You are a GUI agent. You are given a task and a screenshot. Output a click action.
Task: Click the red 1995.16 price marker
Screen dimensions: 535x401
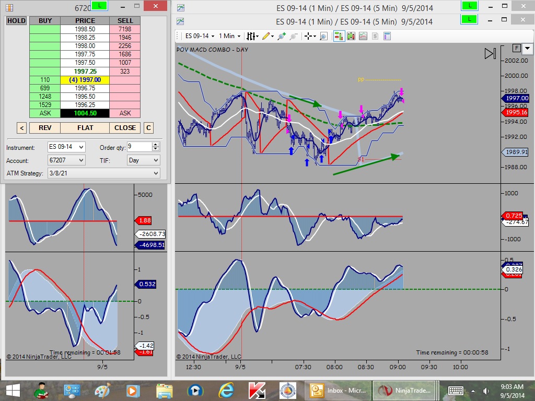[515, 112]
